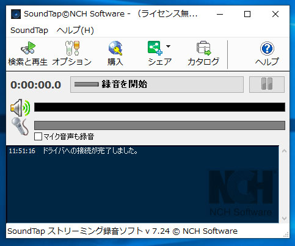Start recording with 録音を開始 button
295x246 pixels.
point(157,84)
